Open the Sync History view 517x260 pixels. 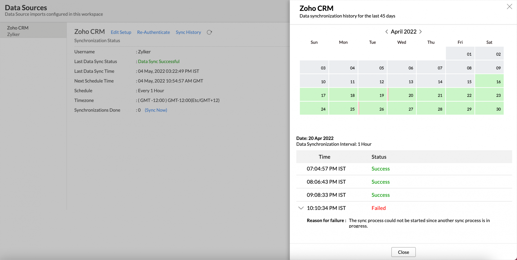click(x=188, y=32)
